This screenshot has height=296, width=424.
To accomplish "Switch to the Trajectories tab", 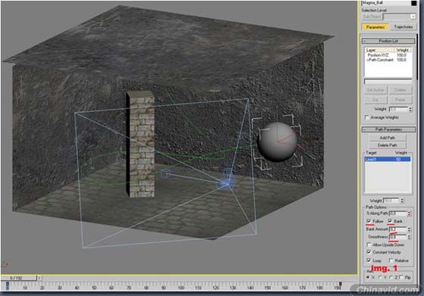I will point(403,26).
